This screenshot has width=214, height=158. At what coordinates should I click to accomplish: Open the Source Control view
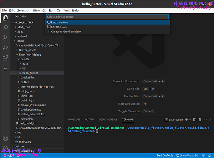[x=5, y=37]
